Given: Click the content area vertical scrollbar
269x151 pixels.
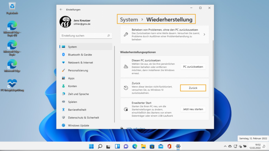Looking at the screenshot, I should pyautogui.click(x=213, y=78).
